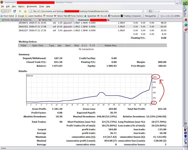Open the Yahoo! Mail bookmark in toolbar

(60, 16)
